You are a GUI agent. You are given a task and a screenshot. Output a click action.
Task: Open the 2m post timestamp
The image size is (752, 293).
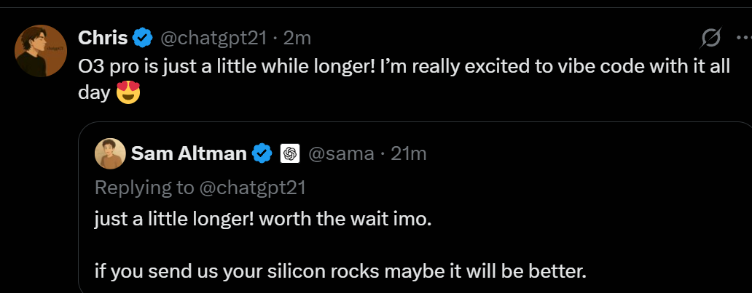coord(297,38)
